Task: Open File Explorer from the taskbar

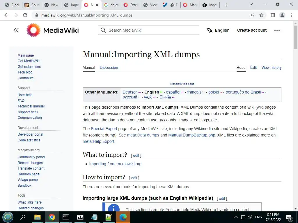Action: [x=38, y=217]
